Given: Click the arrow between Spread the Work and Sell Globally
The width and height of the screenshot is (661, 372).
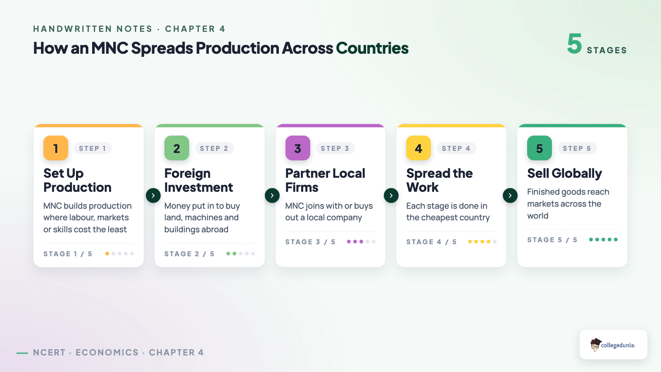Looking at the screenshot, I should pos(510,196).
